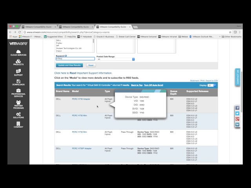The height and width of the screenshot is (188, 251).
Task: Open the Apps bookmarks shortcut
Action: pos(13,36)
